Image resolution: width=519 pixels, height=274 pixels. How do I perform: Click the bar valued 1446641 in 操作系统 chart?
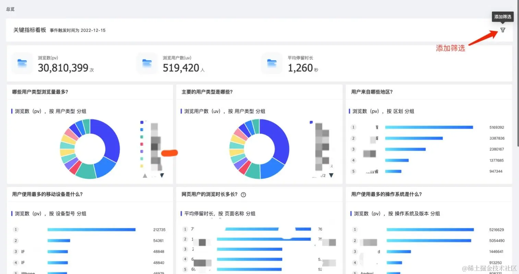click(x=399, y=252)
